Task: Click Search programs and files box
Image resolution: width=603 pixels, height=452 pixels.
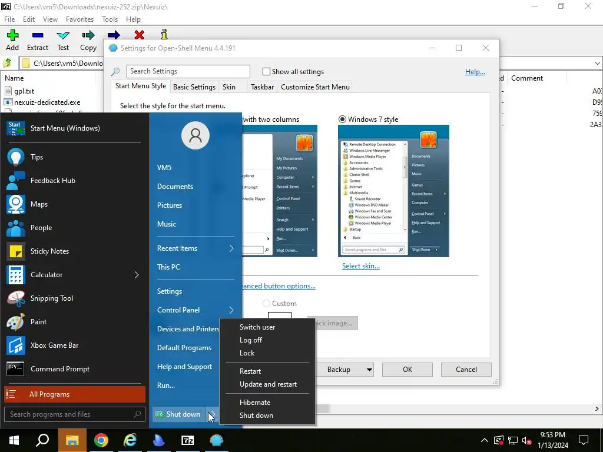Action: pos(75,414)
